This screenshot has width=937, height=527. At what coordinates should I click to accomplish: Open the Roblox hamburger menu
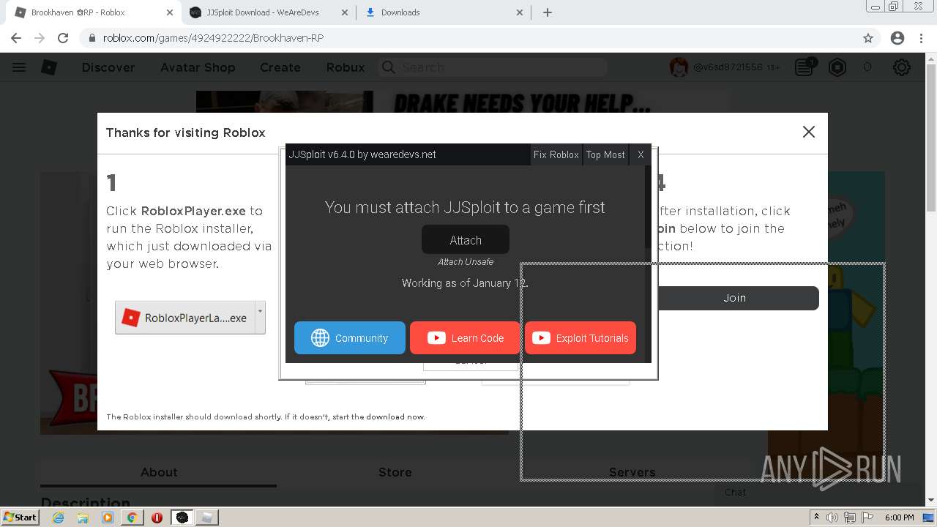(x=19, y=67)
